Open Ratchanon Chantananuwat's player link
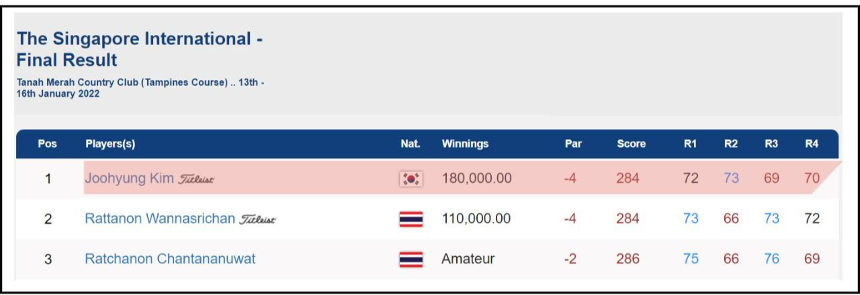 170,259
